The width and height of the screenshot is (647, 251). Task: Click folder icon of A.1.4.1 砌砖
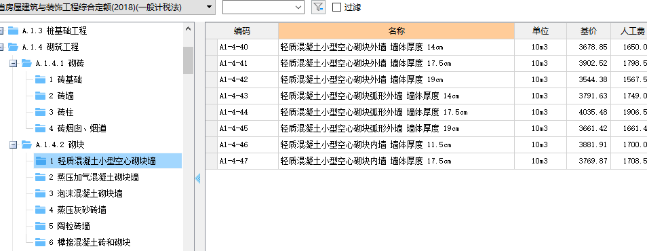(x=27, y=63)
